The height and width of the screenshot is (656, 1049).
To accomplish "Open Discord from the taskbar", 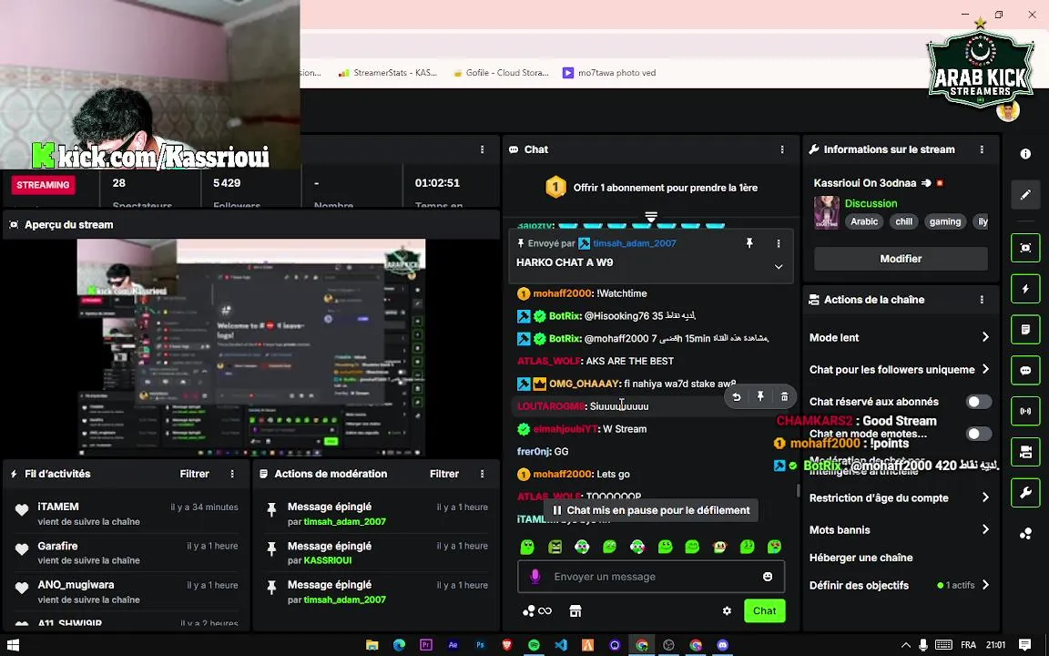I will point(722,645).
